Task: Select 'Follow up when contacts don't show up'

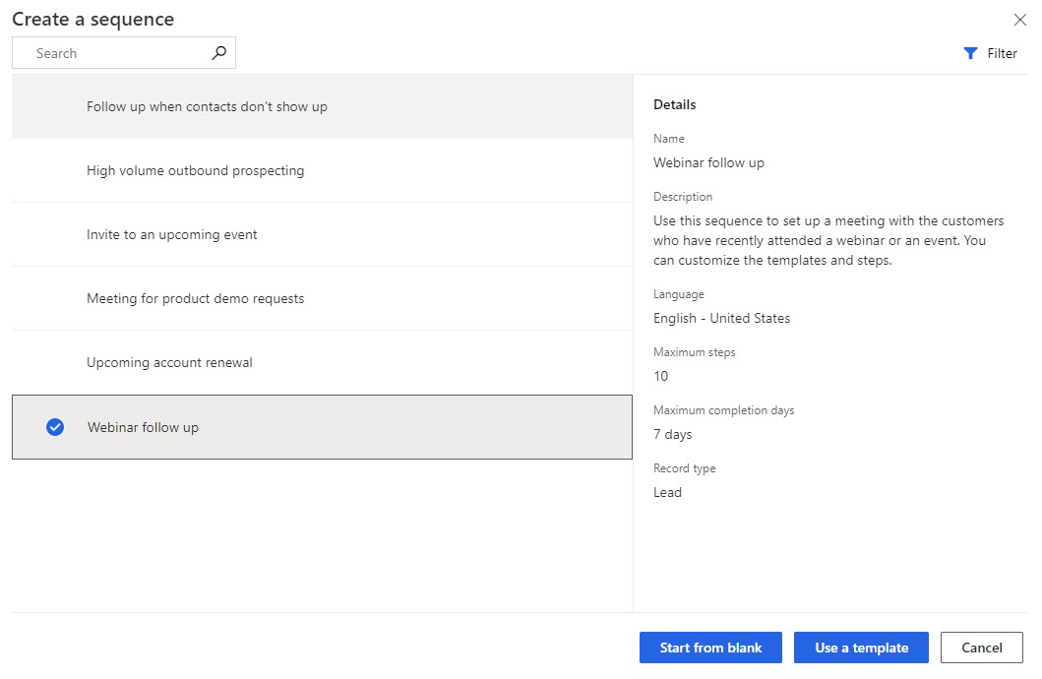Action: pos(207,106)
